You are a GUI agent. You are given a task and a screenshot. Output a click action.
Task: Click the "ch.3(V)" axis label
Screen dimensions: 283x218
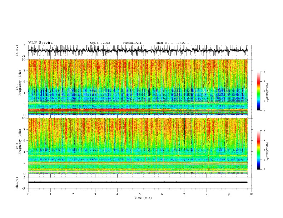17,183
